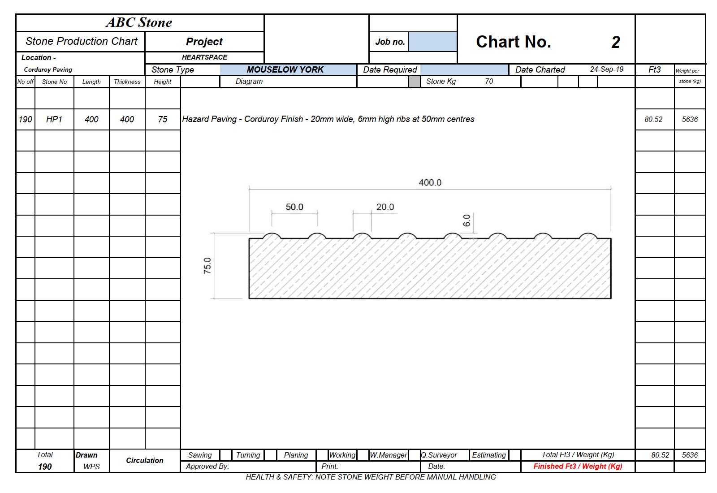Select the Date Charted label

[x=540, y=69]
